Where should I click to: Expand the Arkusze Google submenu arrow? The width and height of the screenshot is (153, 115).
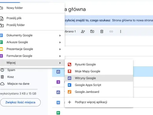point(60,43)
